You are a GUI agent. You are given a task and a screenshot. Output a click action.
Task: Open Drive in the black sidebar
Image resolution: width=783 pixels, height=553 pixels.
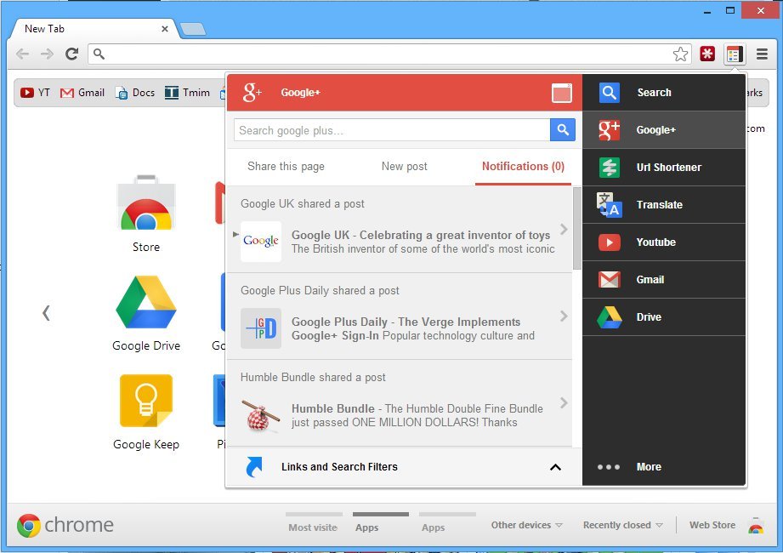(x=664, y=317)
